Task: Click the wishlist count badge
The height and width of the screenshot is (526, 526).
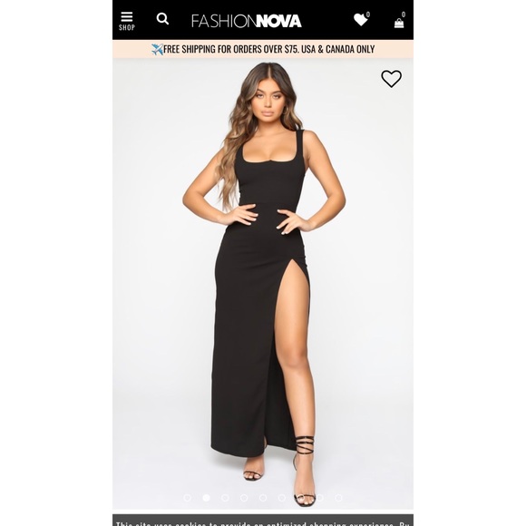Action: pyautogui.click(x=368, y=15)
